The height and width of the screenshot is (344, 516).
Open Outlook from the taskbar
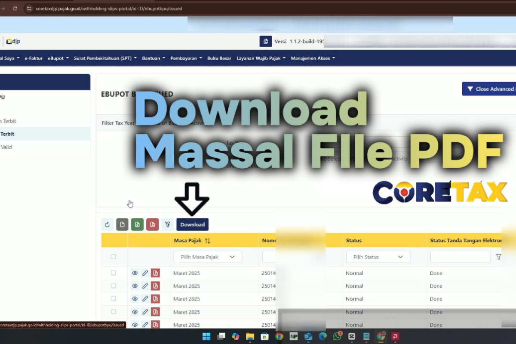click(x=308, y=336)
